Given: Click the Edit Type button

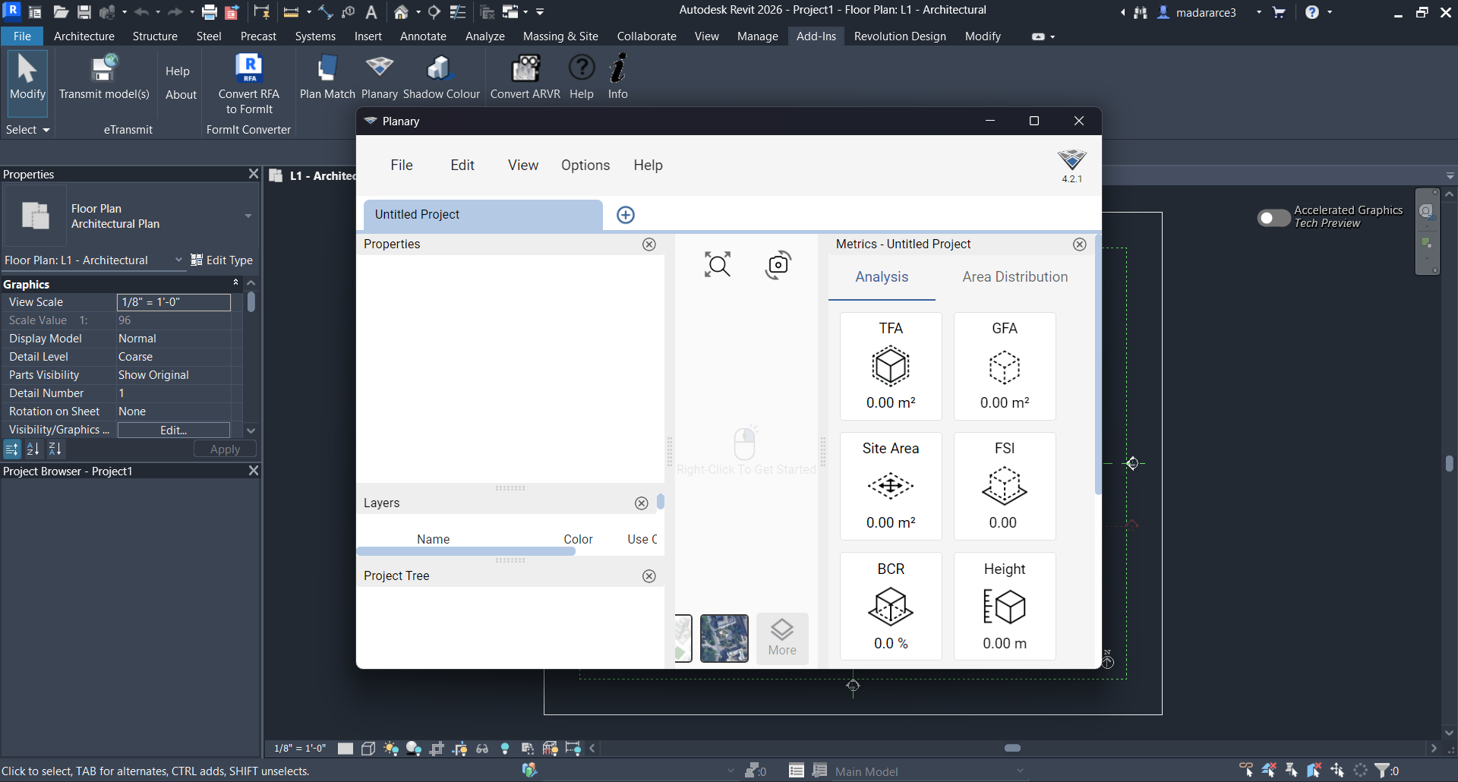Looking at the screenshot, I should [x=222, y=260].
